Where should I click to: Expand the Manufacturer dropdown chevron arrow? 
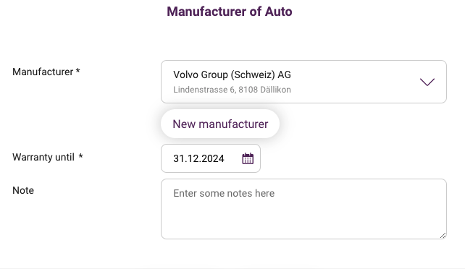[427, 82]
